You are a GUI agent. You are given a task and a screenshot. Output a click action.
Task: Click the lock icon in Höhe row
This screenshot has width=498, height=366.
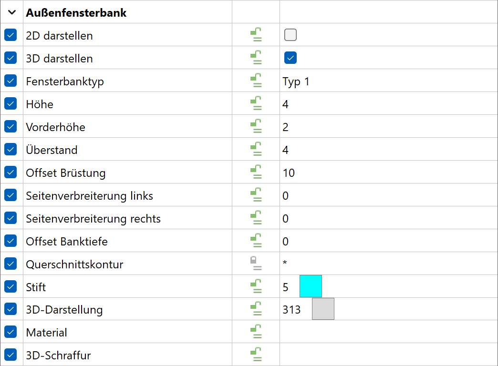[256, 103]
